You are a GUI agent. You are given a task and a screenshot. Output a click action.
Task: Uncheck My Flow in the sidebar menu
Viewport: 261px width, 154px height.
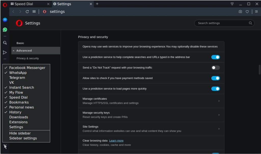click(26, 92)
